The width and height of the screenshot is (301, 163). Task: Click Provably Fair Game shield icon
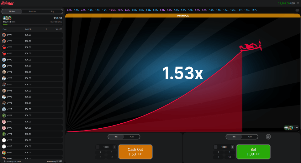(5, 161)
